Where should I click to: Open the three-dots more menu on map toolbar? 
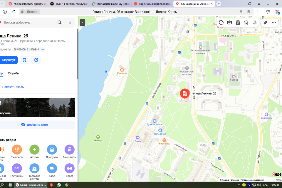(x=274, y=23)
